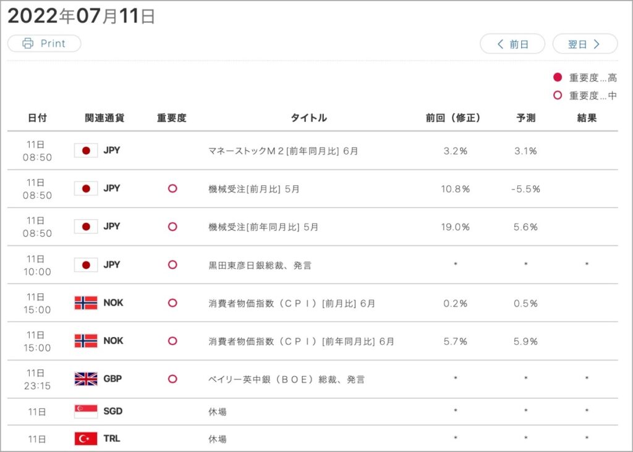Click the importance circle for ベイリー英中銀総裁 row

pos(172,379)
